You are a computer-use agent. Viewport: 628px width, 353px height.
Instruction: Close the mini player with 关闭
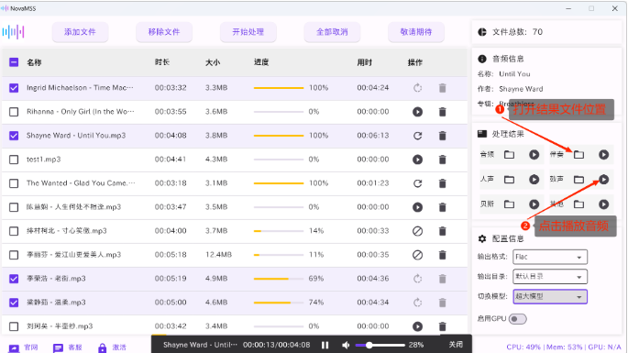[456, 345]
